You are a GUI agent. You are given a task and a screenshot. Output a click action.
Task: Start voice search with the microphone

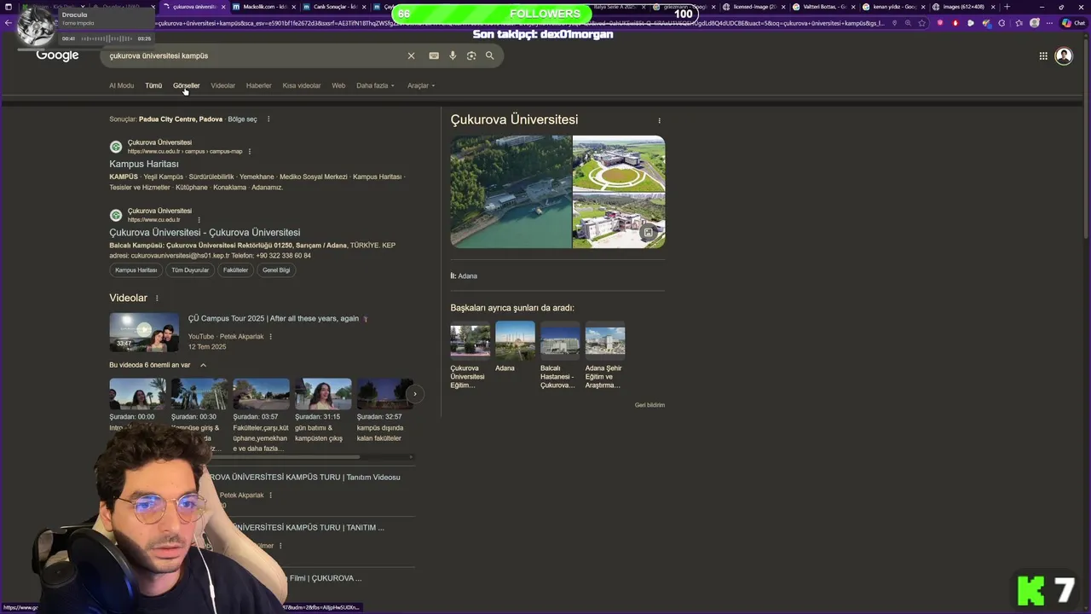click(x=453, y=55)
